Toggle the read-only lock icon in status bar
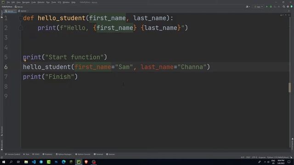Viewport: 294px width, 165px height. coord(291,158)
